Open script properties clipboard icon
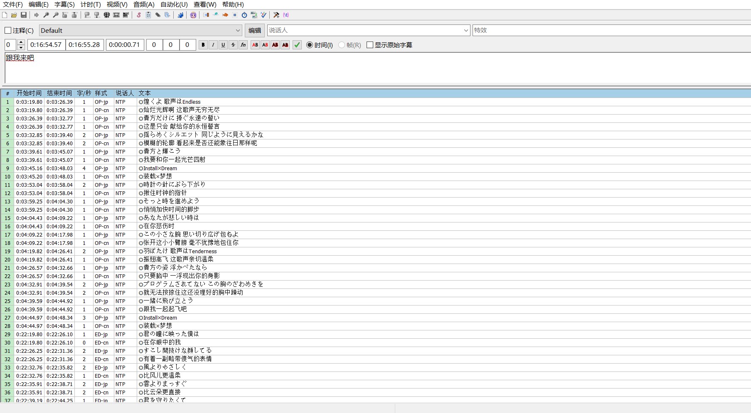The width and height of the screenshot is (751, 413). click(x=148, y=15)
